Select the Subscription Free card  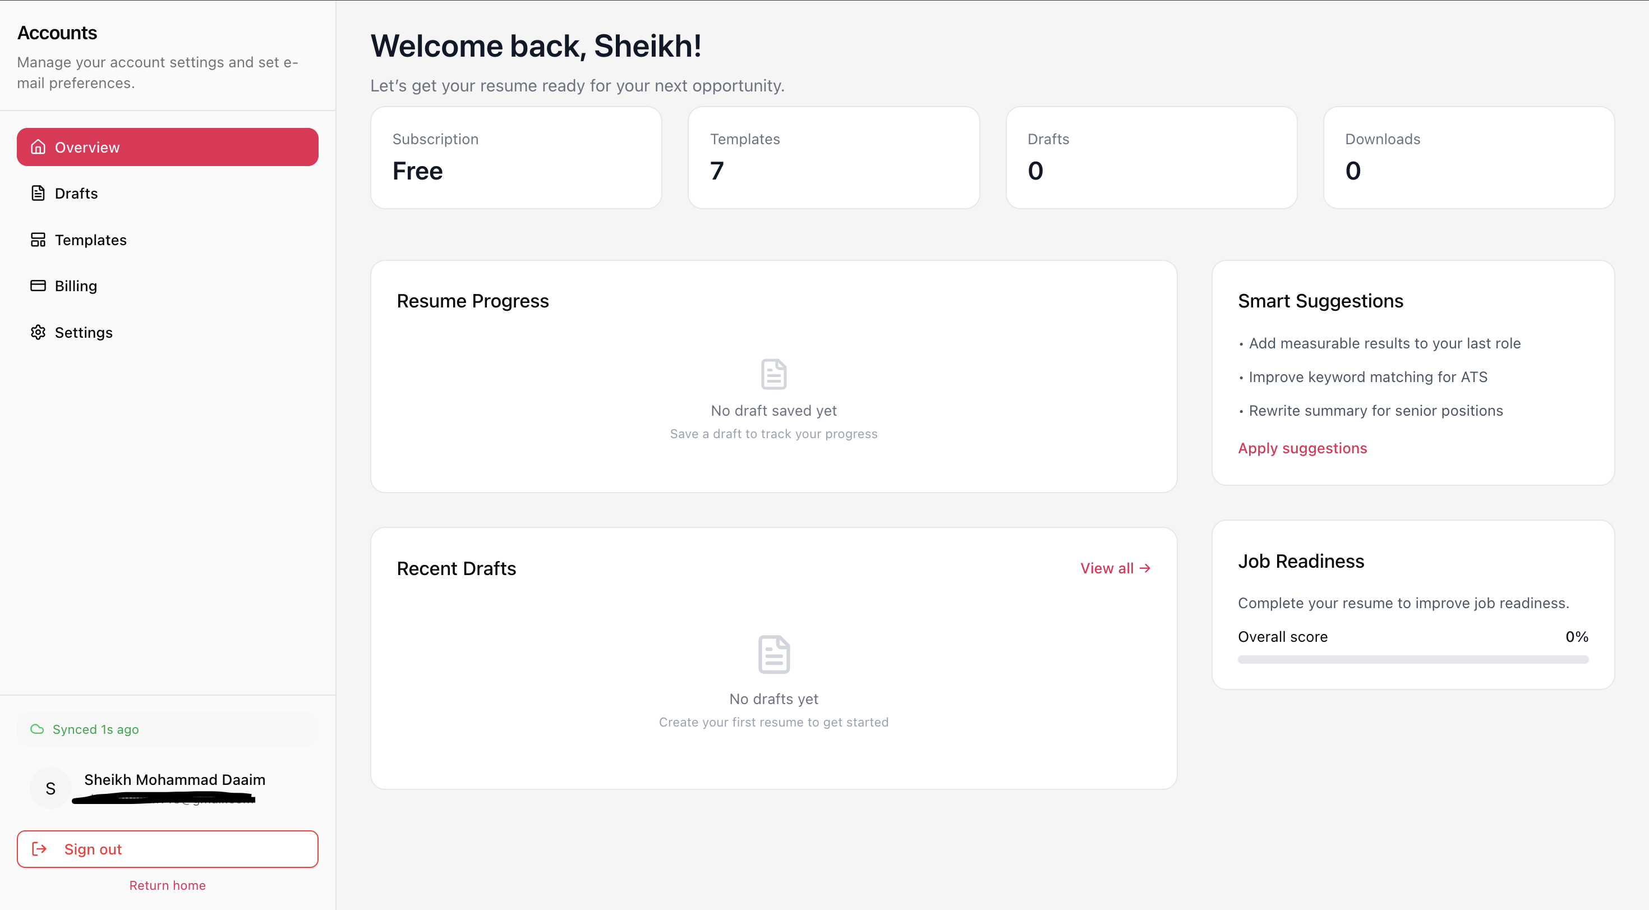click(x=515, y=158)
